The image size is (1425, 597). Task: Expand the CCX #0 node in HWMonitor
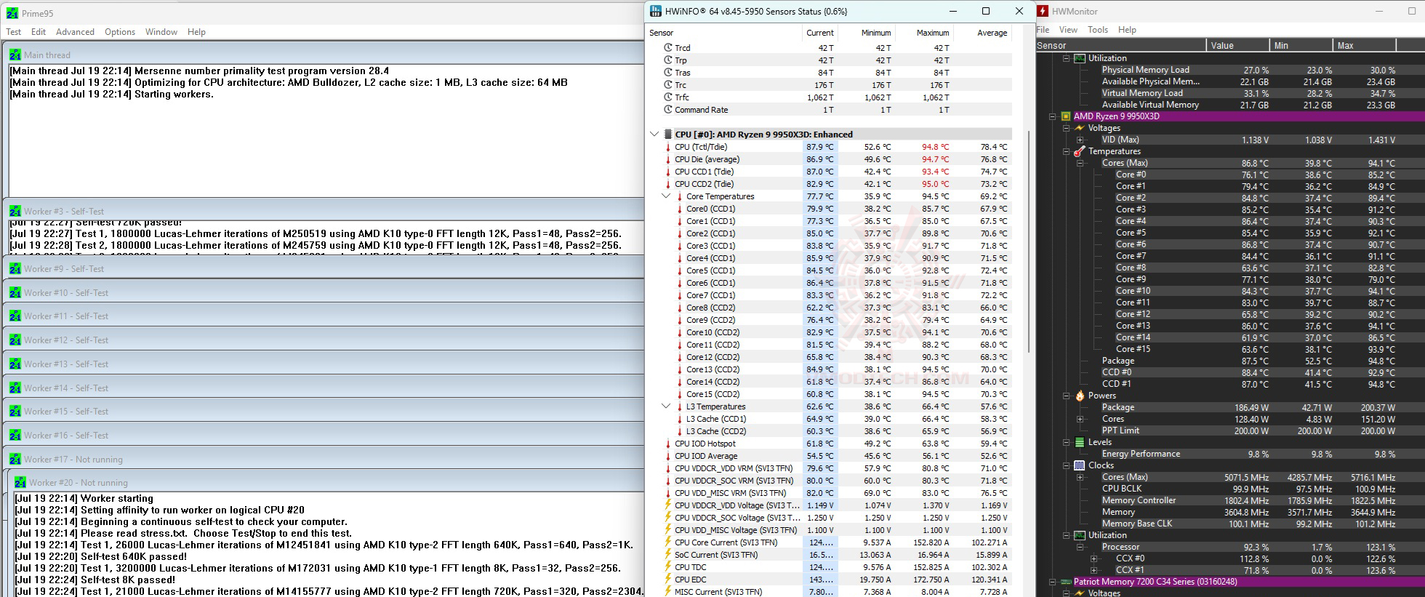click(1093, 558)
